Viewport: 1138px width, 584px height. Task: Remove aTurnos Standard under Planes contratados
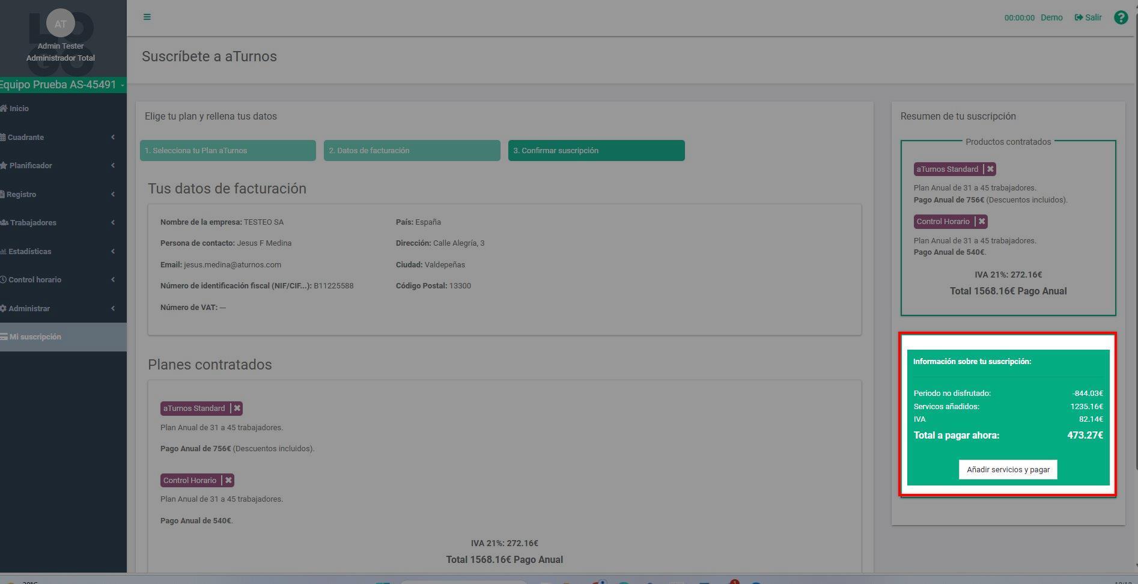237,409
